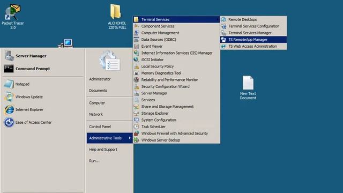Open Terminal Services Configuration
343x193 pixels.
pos(253,26)
